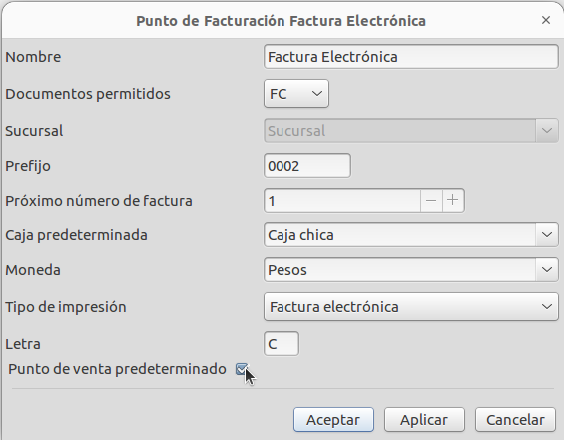Open the Documentos permitidos FC dropdown
The image size is (564, 440).
tap(296, 94)
